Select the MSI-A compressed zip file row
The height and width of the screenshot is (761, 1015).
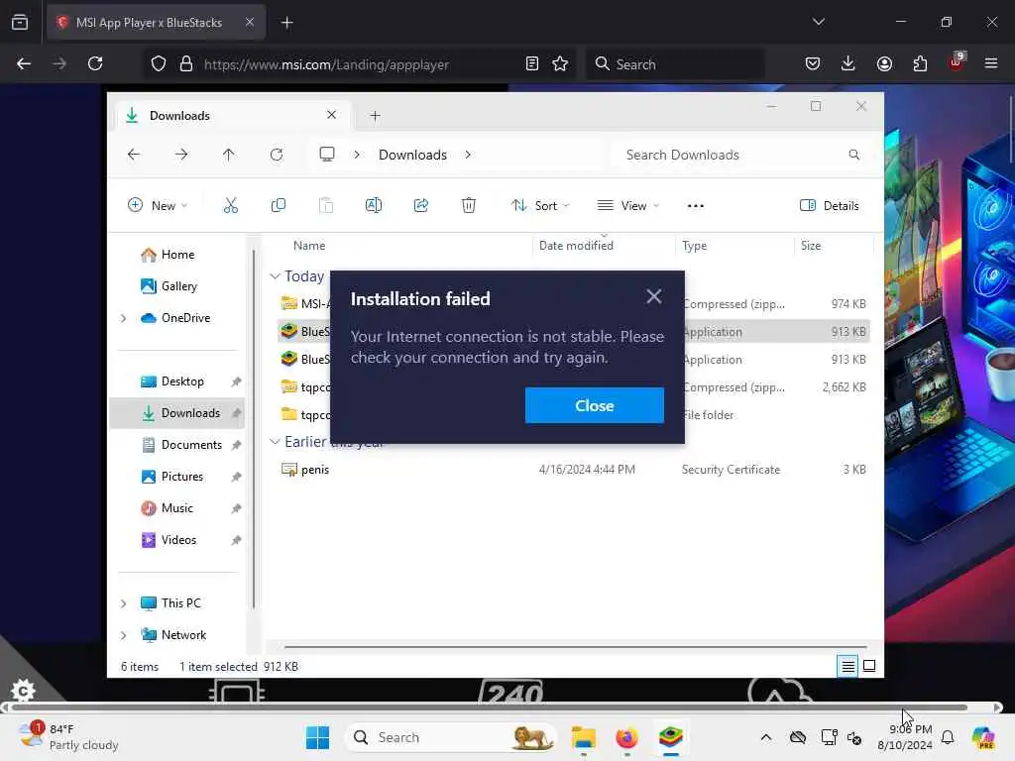coord(573,304)
